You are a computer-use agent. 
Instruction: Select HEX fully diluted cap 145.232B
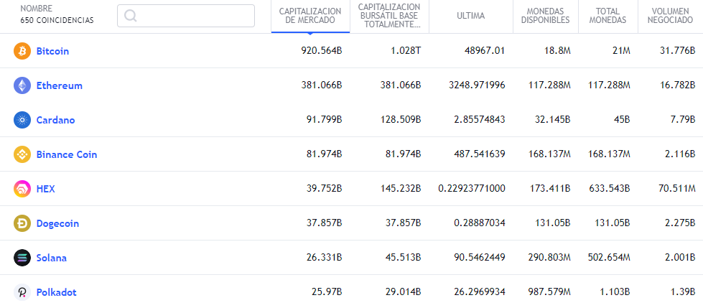pos(401,189)
